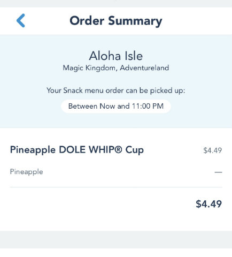Tap the Order Summary page title

(116, 21)
